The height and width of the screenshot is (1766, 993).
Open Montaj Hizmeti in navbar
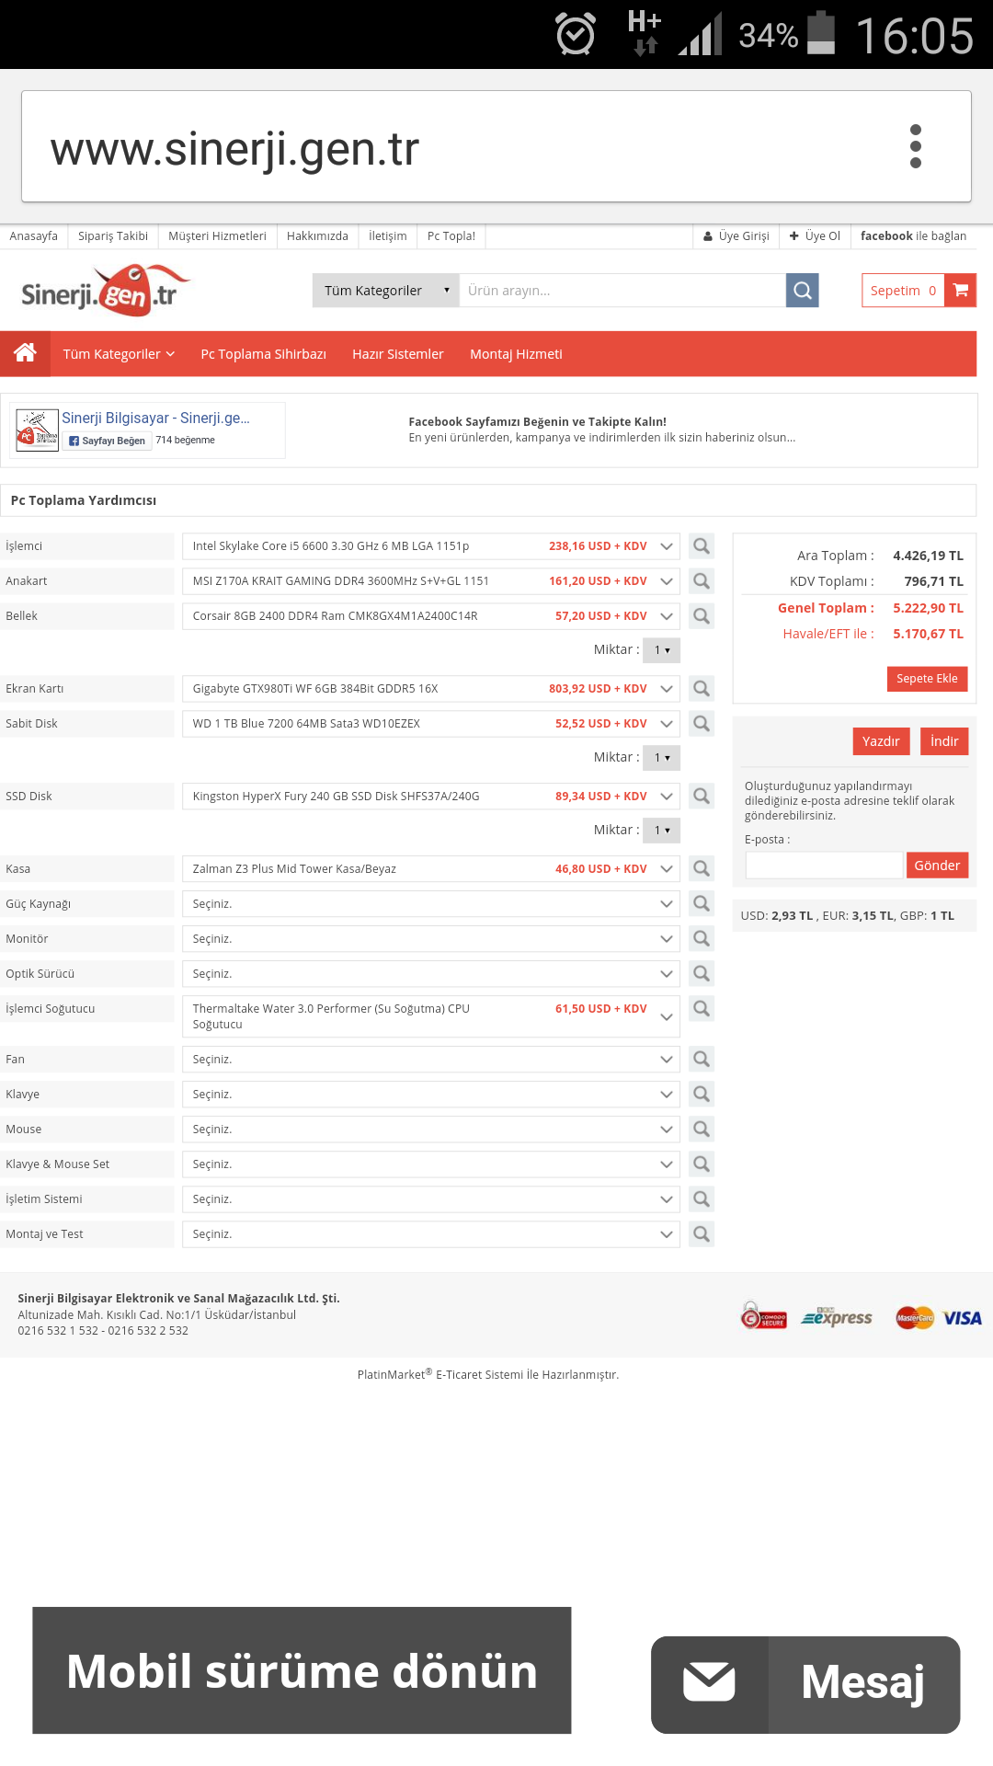tap(516, 354)
